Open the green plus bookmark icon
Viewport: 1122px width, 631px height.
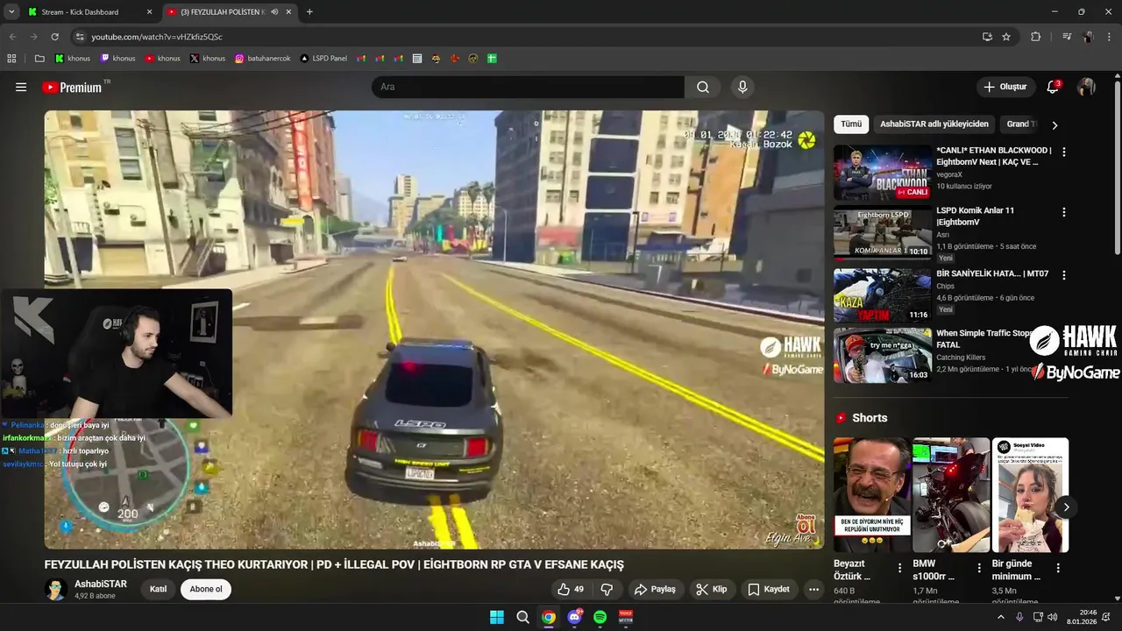tap(492, 59)
